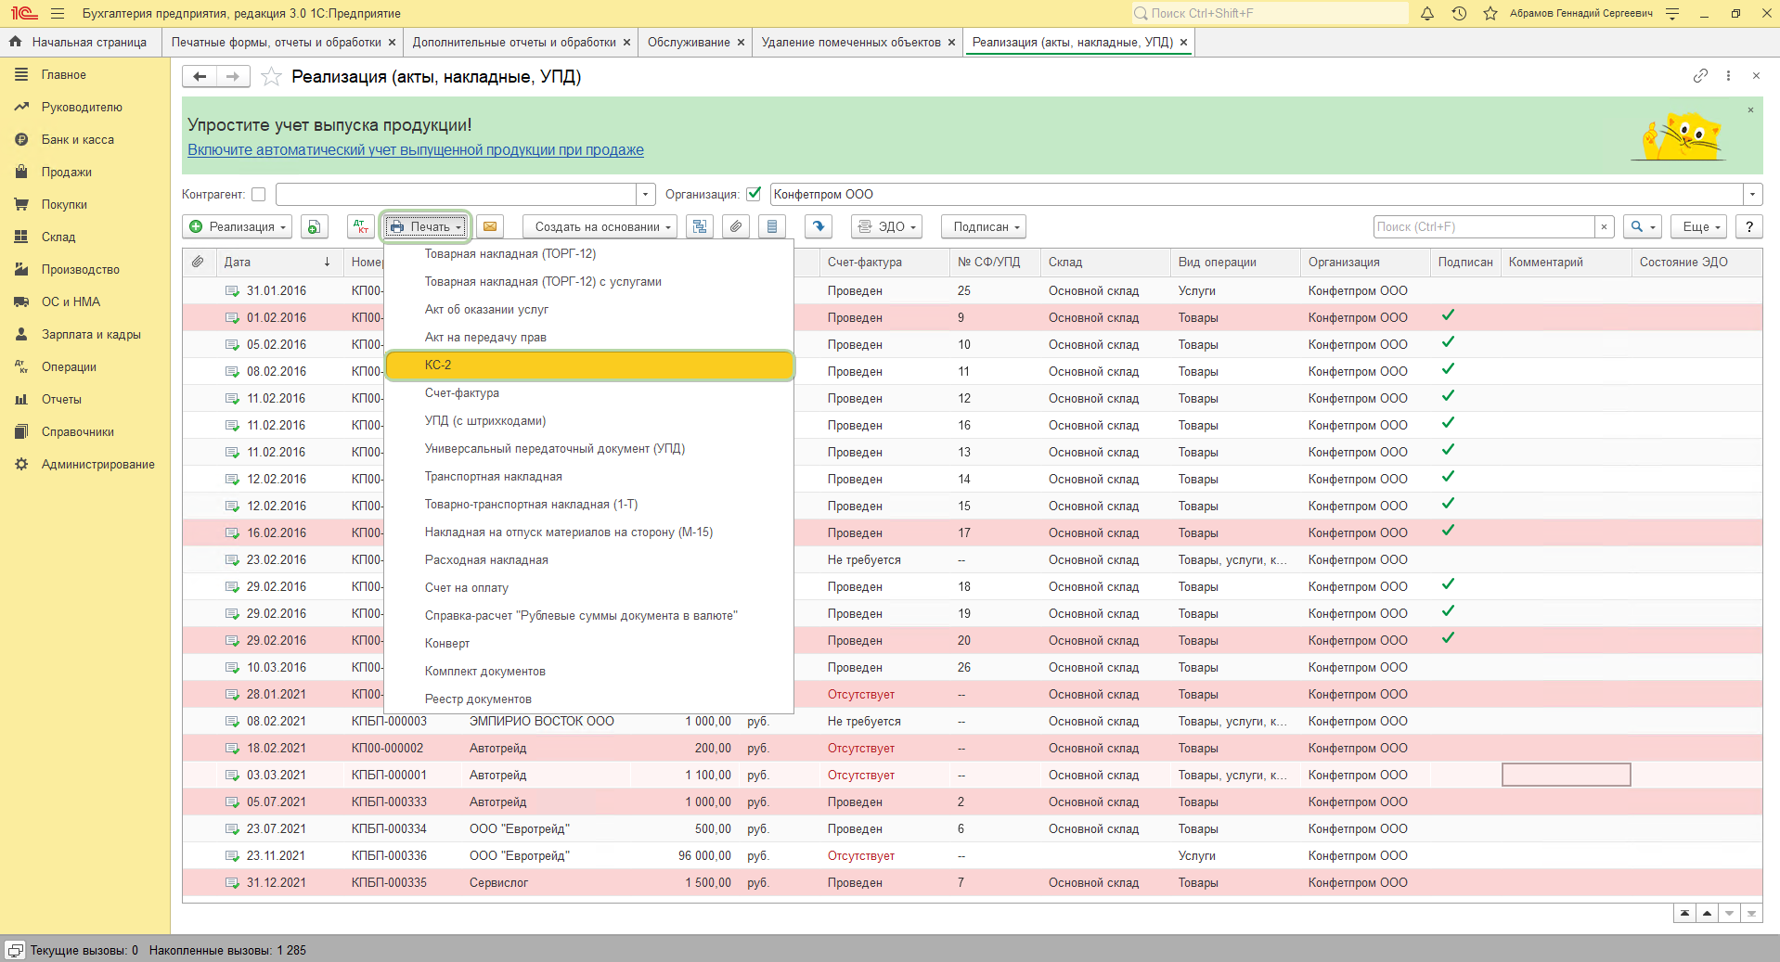
Task: Follow the Включите автоматический учет link
Action: (416, 150)
